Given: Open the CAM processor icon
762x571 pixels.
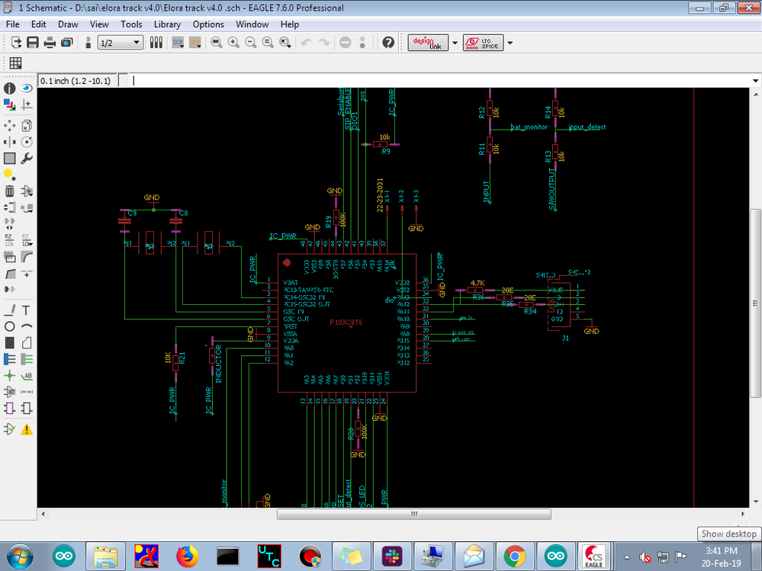Looking at the screenshot, I should pyautogui.click(x=66, y=43).
